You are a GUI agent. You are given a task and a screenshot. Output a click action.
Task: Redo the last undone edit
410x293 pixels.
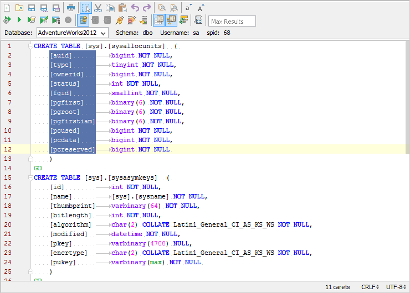tap(147, 8)
